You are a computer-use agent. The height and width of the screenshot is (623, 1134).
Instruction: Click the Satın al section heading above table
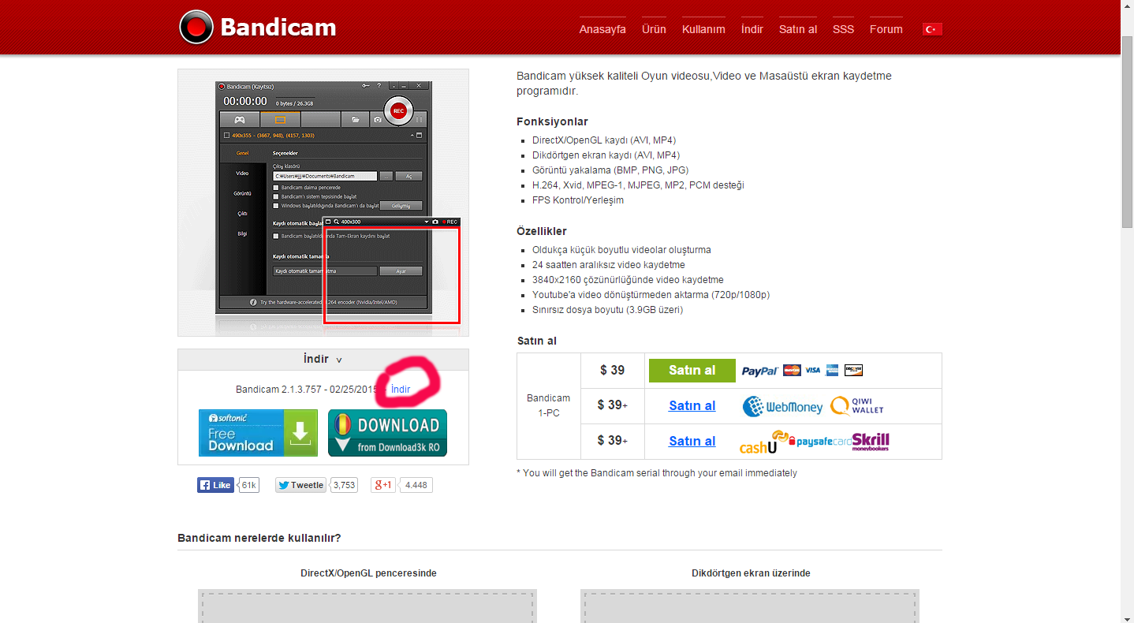536,341
